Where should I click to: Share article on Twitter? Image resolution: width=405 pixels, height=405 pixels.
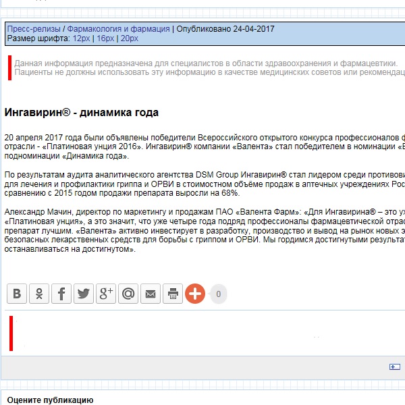pyautogui.click(x=84, y=294)
